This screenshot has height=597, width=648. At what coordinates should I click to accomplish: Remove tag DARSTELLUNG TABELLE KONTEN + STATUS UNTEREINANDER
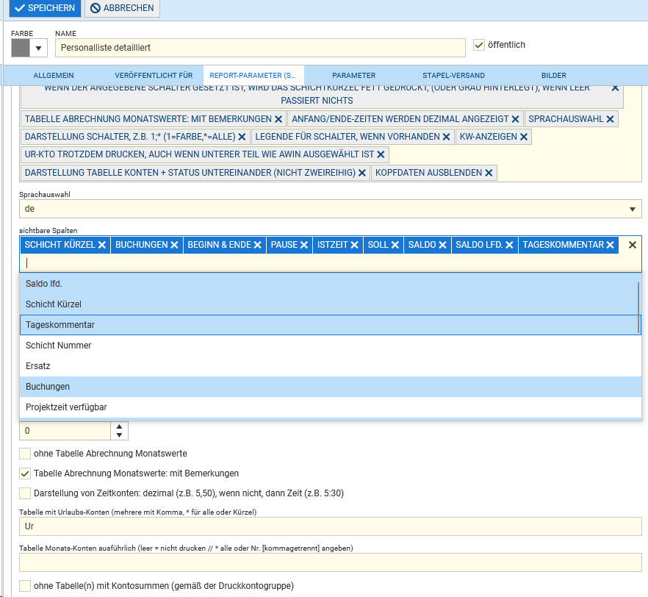pos(362,173)
